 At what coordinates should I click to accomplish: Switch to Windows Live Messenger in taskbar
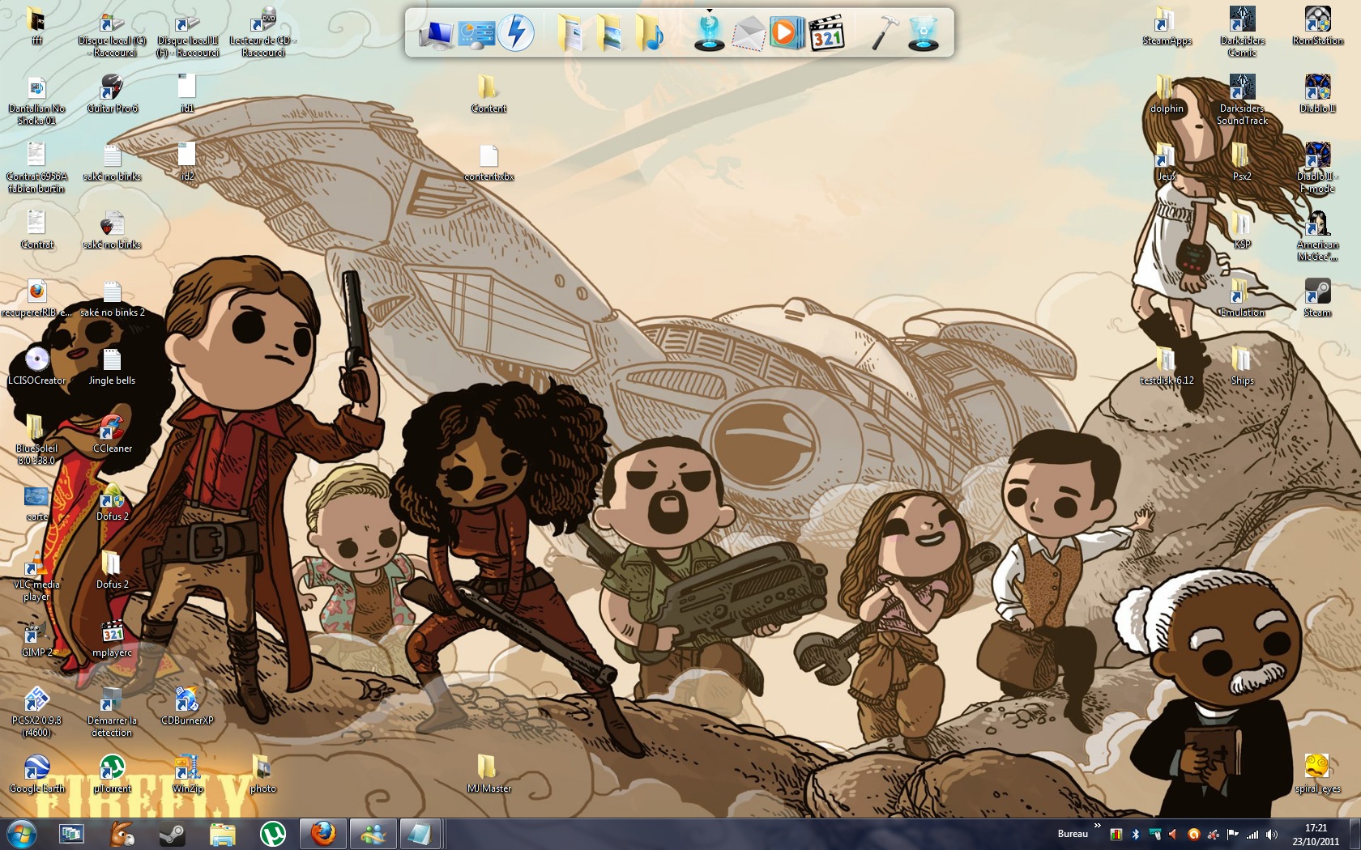[373, 834]
